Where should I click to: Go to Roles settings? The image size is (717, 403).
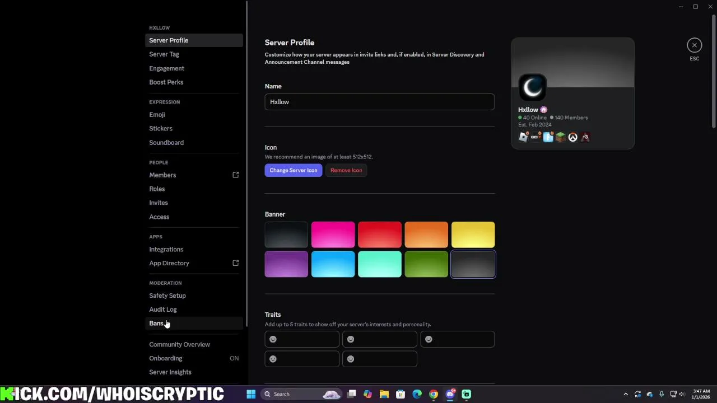pyautogui.click(x=194, y=189)
